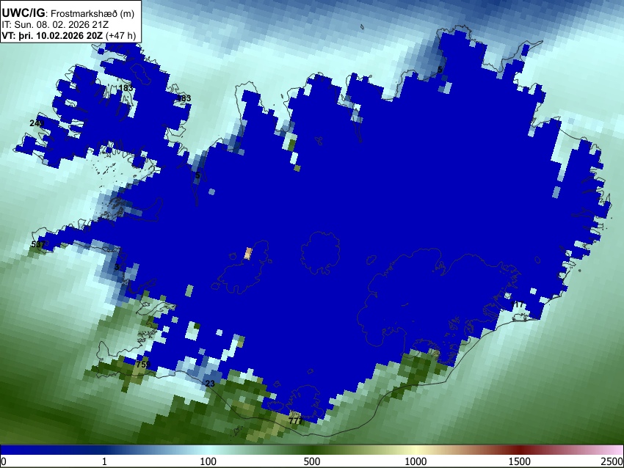Click the 0 tick on the colour scale
The image size is (624, 468).
tap(4, 461)
